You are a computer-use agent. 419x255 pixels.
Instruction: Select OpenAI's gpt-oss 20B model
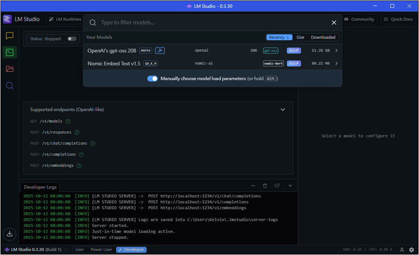(112, 50)
